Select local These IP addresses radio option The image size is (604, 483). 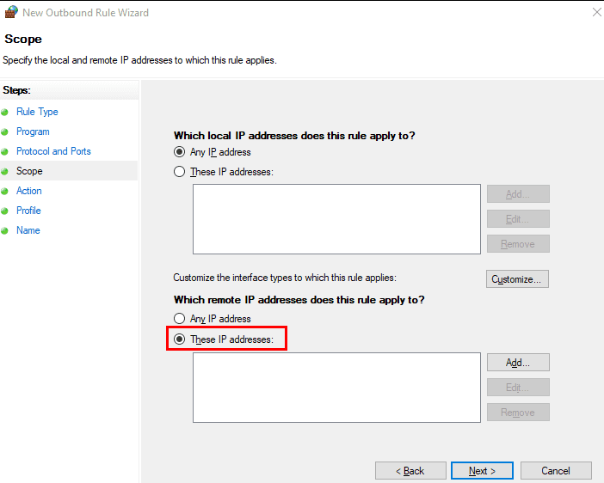coord(179,172)
